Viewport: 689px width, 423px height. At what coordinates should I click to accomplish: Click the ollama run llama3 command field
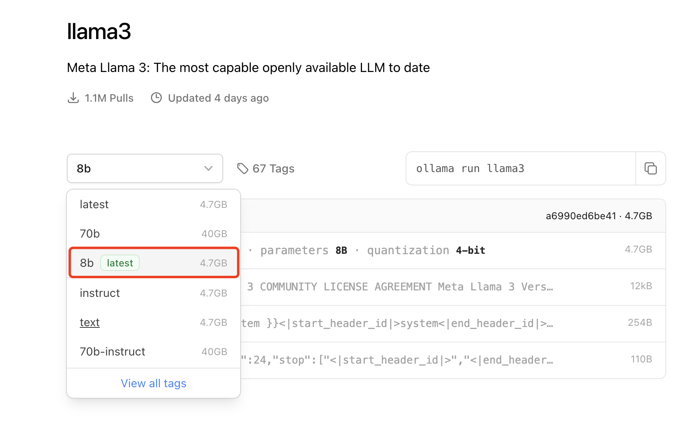click(521, 168)
